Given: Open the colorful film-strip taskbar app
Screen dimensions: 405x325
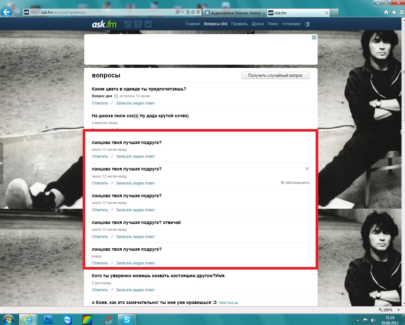Looking at the screenshot, I should click(87, 320).
